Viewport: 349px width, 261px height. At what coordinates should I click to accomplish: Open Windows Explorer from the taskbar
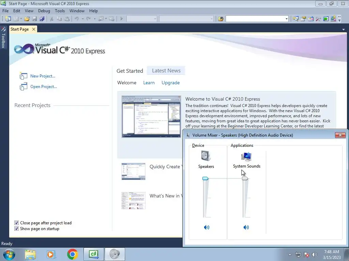click(30, 254)
